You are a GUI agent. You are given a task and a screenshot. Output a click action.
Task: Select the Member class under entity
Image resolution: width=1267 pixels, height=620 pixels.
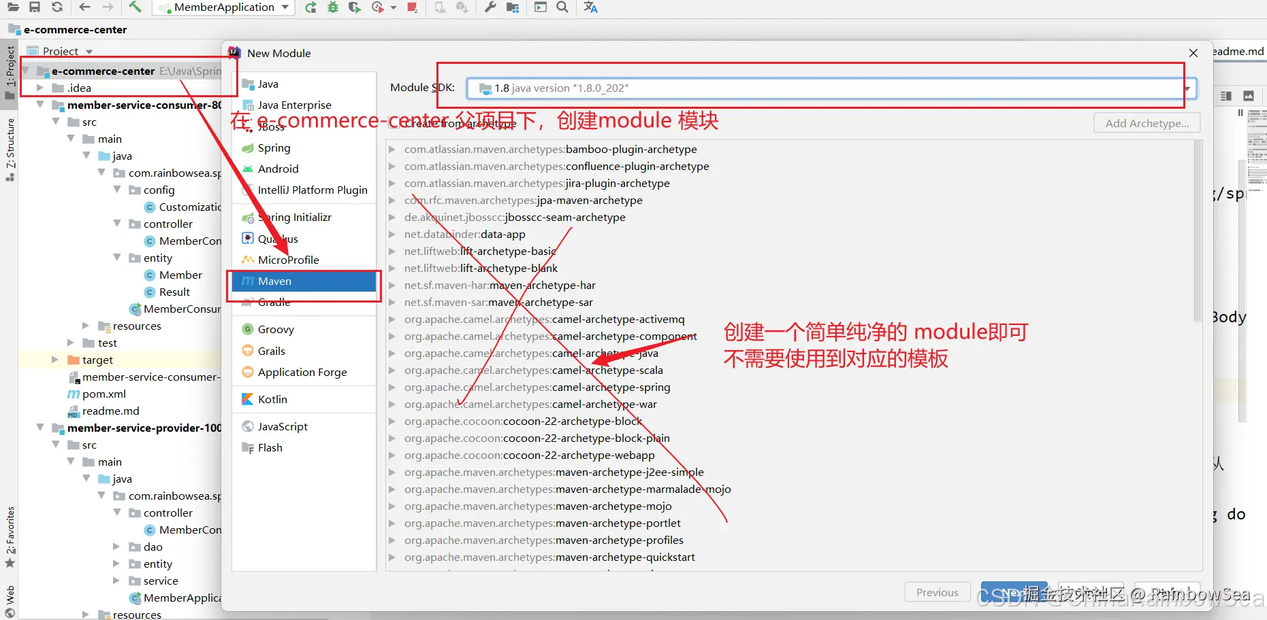180,275
